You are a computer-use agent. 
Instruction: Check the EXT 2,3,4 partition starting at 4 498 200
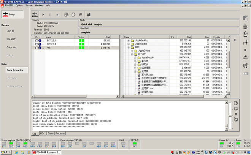tap(37, 44)
